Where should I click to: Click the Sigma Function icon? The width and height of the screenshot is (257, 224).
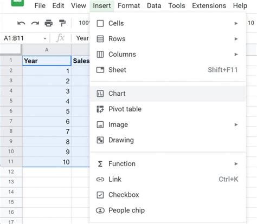pyautogui.click(x=100, y=164)
